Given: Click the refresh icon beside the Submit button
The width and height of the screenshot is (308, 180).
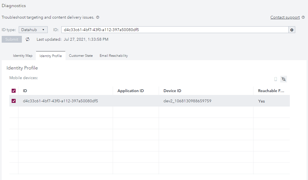Looking at the screenshot, I should tap(28, 39).
